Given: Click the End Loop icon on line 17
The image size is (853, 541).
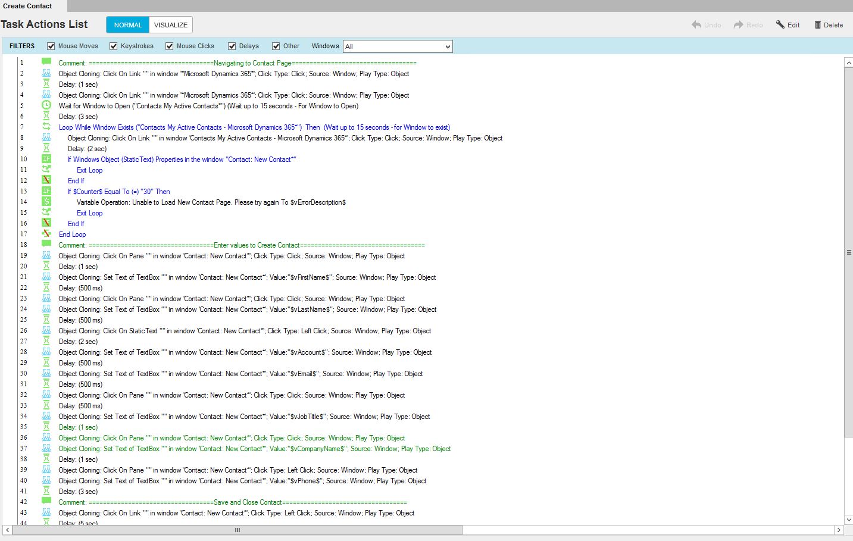Looking at the screenshot, I should [x=46, y=234].
